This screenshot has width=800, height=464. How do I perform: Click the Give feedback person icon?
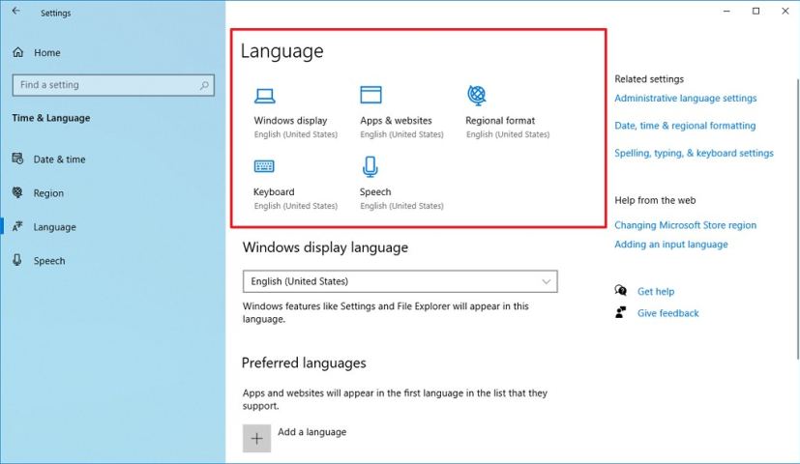click(620, 312)
